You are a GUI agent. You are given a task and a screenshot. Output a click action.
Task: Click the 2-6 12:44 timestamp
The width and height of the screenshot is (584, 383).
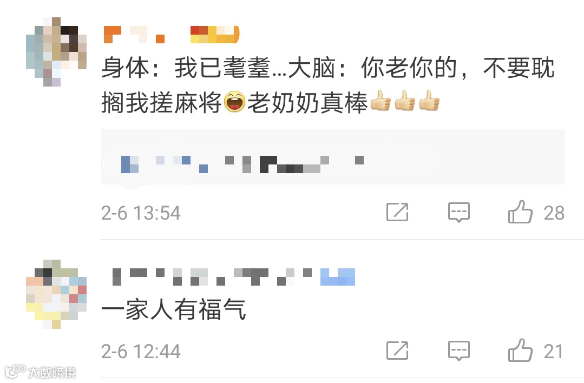[x=141, y=352]
